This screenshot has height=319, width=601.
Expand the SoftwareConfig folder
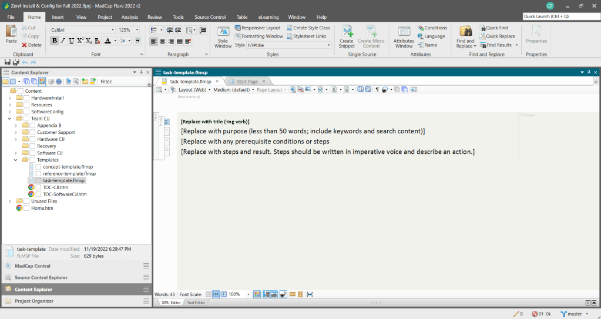9,112
